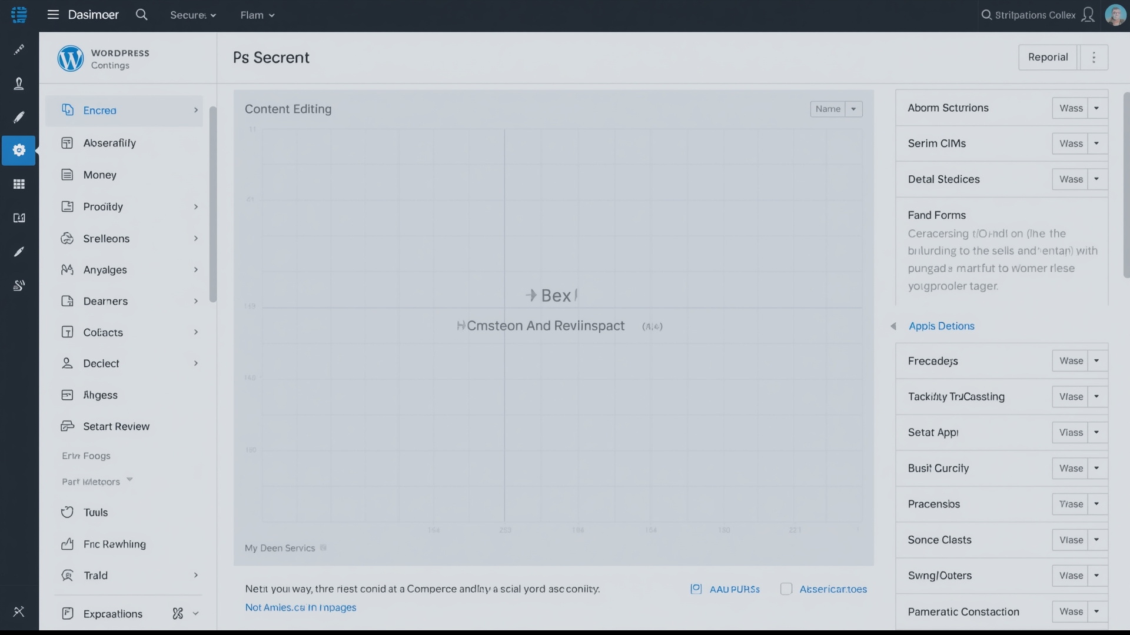Click the search magnifier icon in top bar
Image resolution: width=1130 pixels, height=635 pixels.
(x=141, y=15)
